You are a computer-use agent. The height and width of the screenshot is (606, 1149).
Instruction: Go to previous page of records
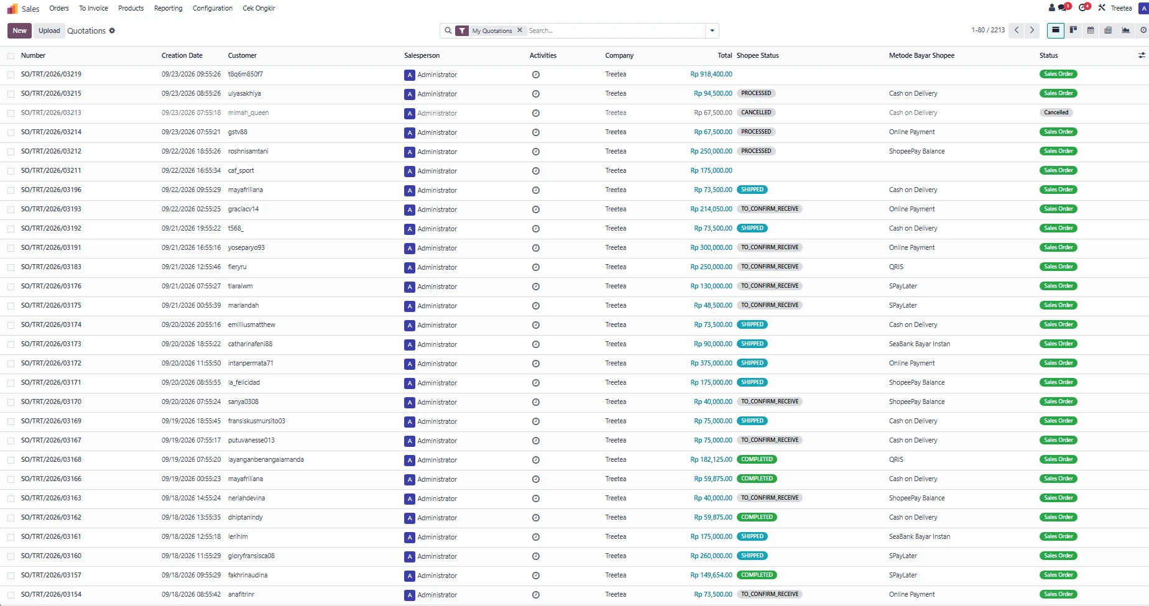(1017, 30)
